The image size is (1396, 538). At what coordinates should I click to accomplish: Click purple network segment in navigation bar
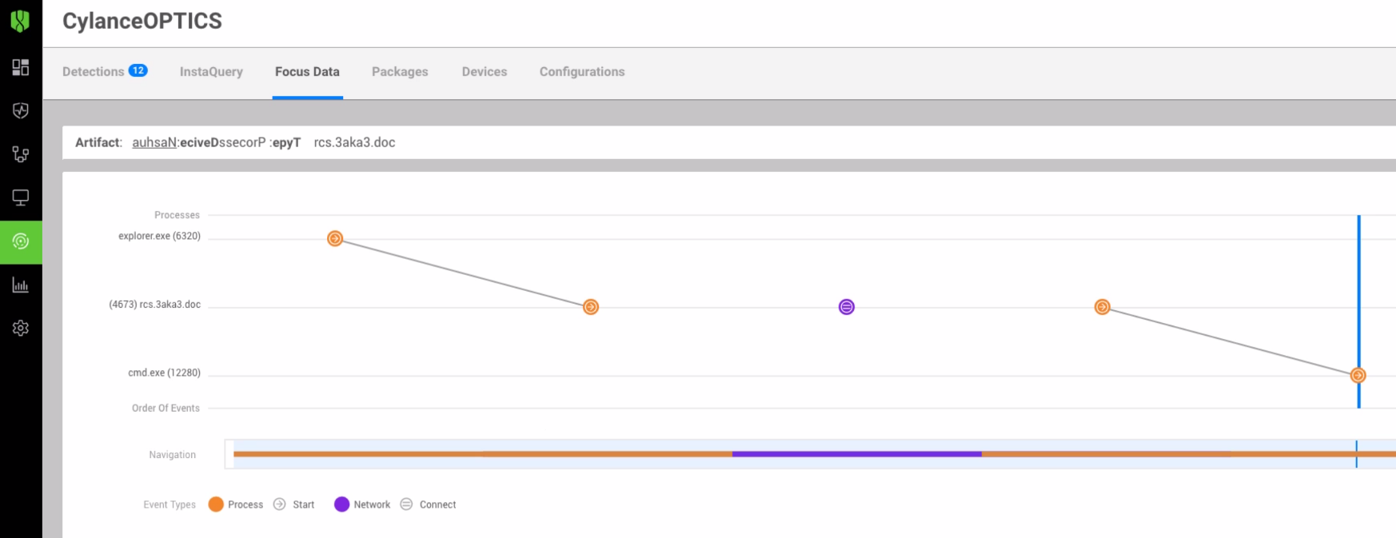pyautogui.click(x=857, y=454)
